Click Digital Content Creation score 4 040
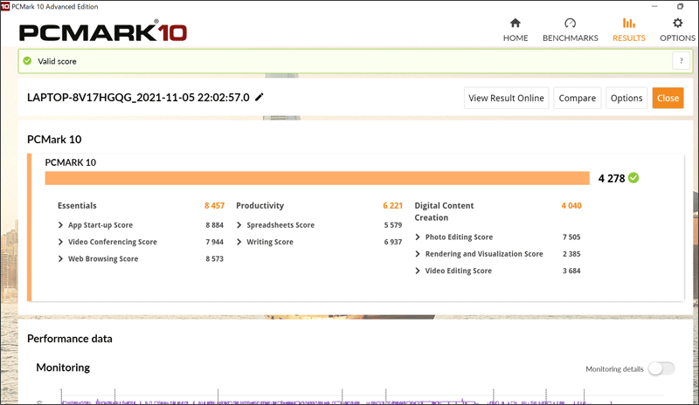 (571, 205)
